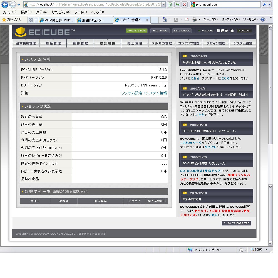The height and width of the screenshot is (278, 278).
Task: Open the address bar history dropdown
Action: [163, 4]
